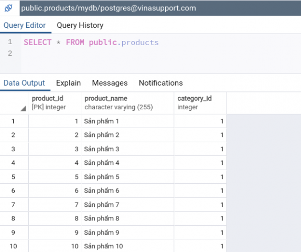
Task: Click the category_id column header
Action: pos(200,103)
